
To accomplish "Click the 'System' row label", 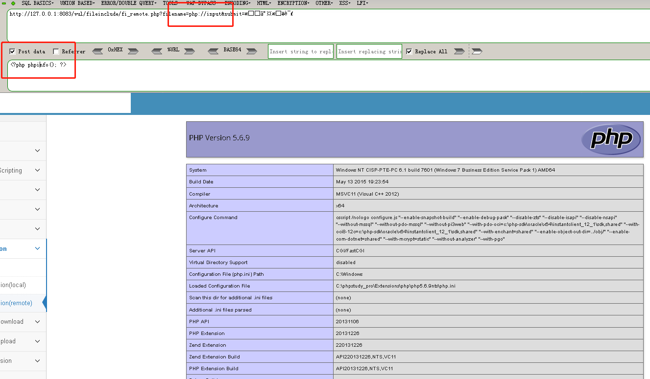I will 198,170.
